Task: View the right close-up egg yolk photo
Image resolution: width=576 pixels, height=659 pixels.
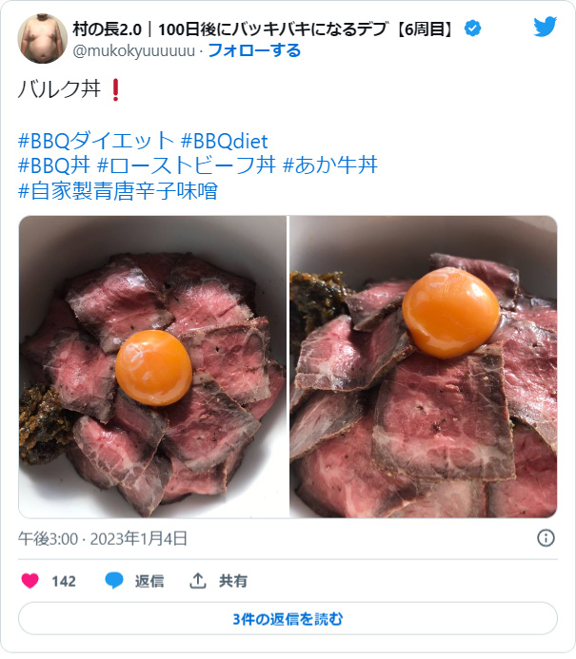Action: (x=424, y=366)
